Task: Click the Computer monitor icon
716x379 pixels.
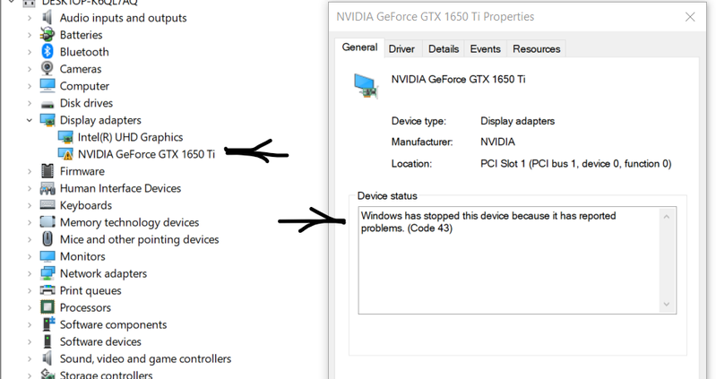Action: point(47,85)
